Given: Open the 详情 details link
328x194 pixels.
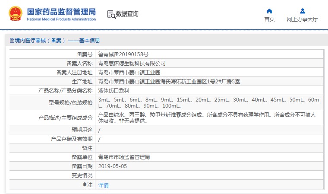Looking at the screenshot, I should 103,185.
